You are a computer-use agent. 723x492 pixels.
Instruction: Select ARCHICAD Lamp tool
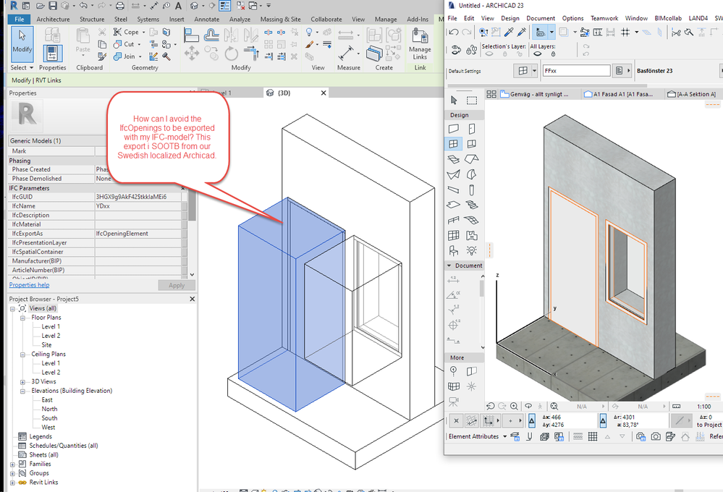471,250
